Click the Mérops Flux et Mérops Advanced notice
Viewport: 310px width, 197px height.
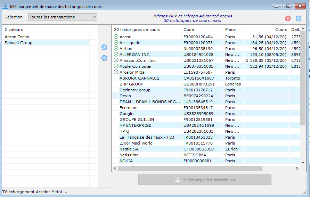(x=193, y=18)
